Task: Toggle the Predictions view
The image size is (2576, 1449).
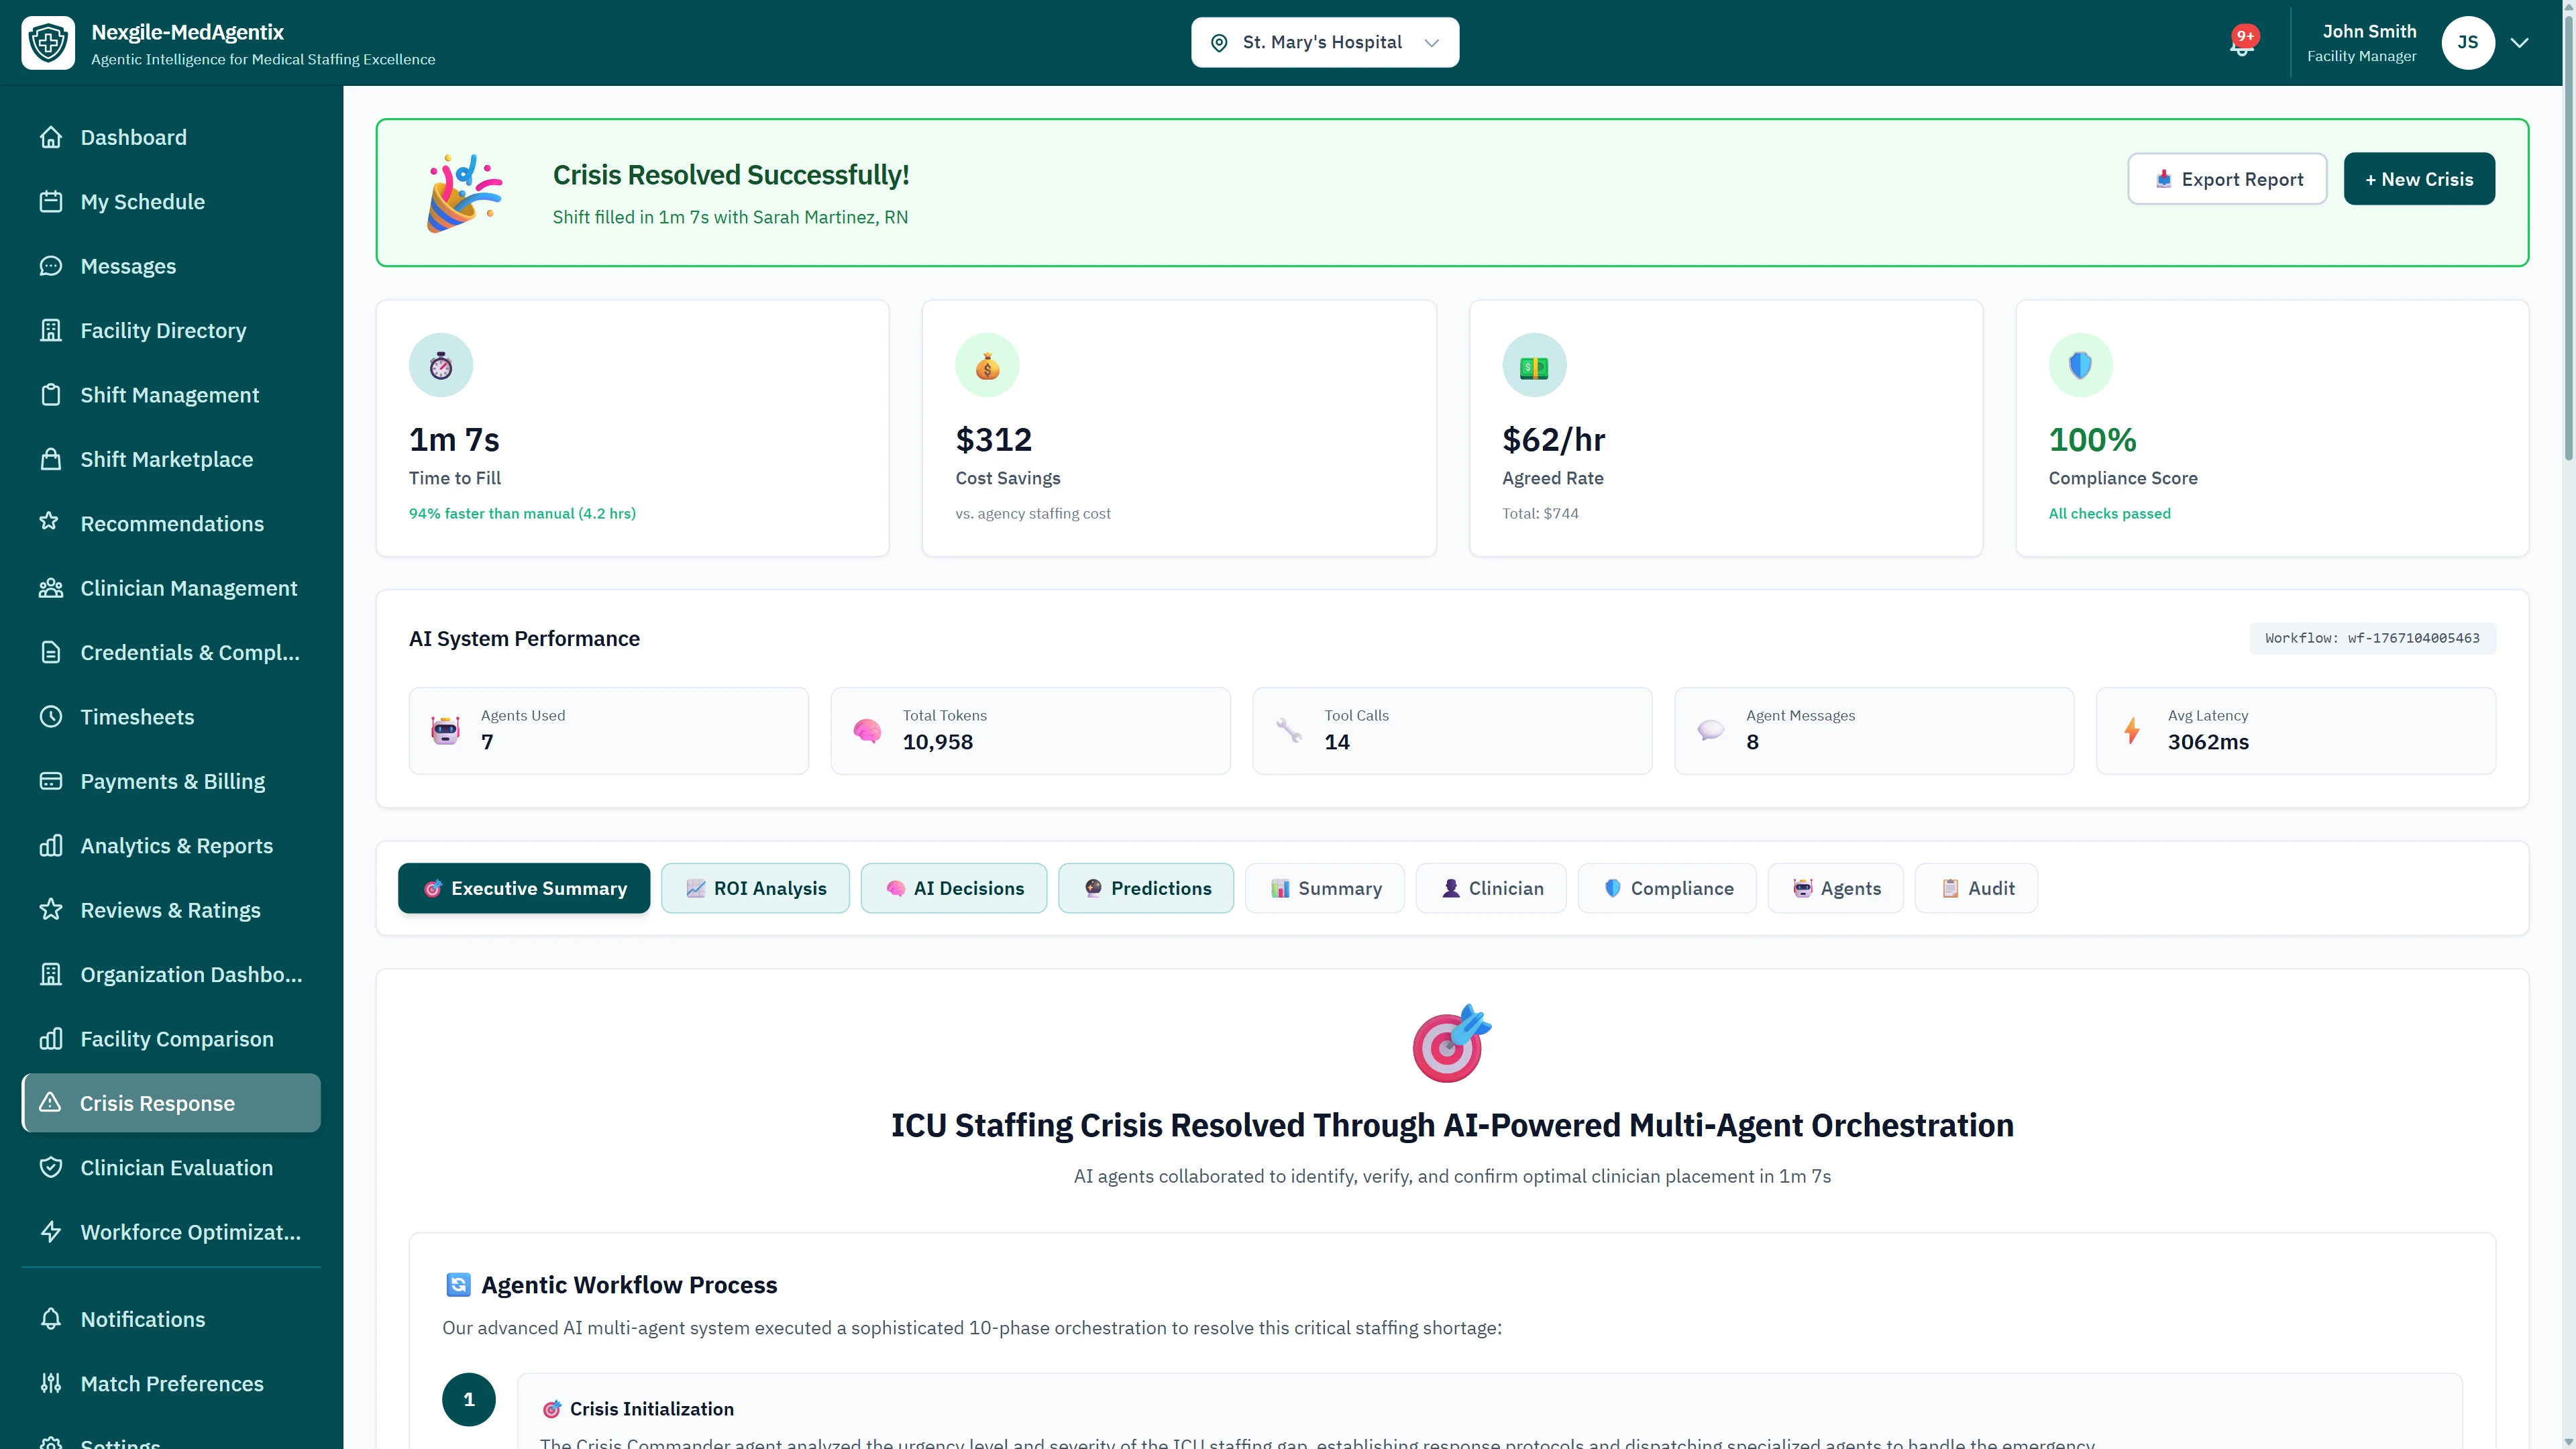Action: pos(1146,888)
